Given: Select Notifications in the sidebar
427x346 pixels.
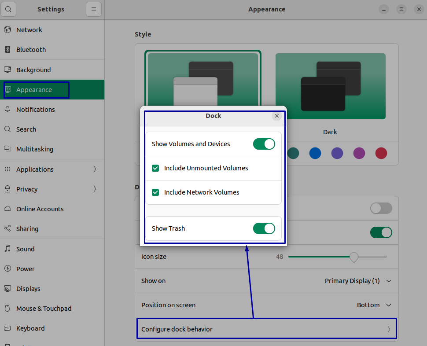Looking at the screenshot, I should 52,110.
